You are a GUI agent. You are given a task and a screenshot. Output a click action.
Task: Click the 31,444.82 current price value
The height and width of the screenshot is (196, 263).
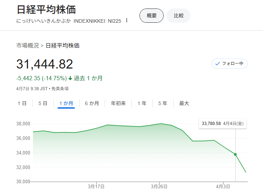pos(45,64)
